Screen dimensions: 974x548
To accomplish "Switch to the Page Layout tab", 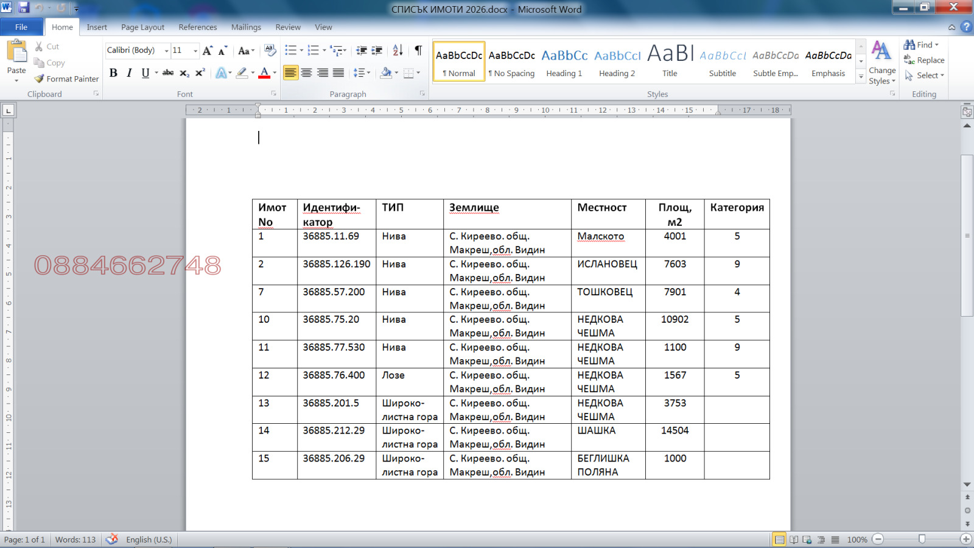I will (142, 27).
